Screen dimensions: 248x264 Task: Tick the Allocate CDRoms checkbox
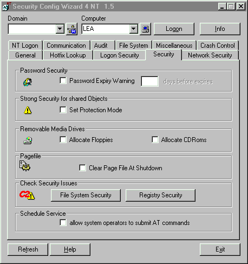pyautogui.click(x=155, y=140)
